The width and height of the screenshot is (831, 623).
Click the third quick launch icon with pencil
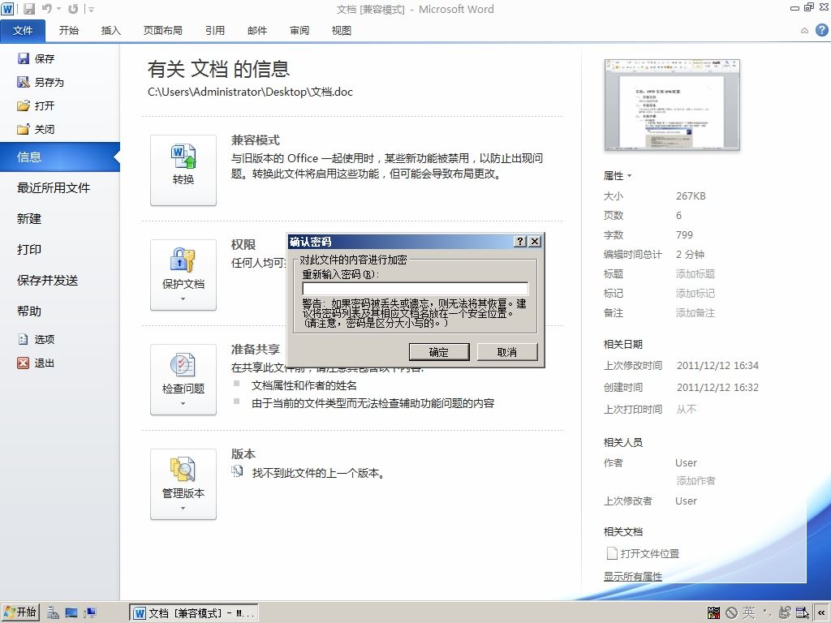point(90,613)
